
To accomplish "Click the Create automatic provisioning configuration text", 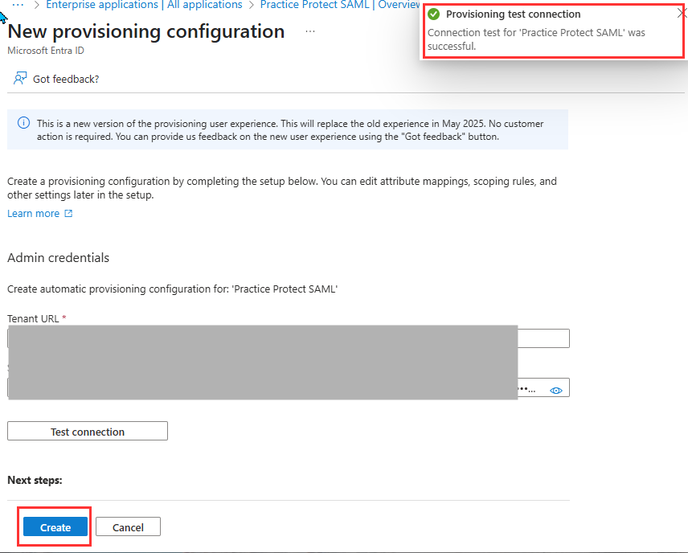I will coord(173,289).
